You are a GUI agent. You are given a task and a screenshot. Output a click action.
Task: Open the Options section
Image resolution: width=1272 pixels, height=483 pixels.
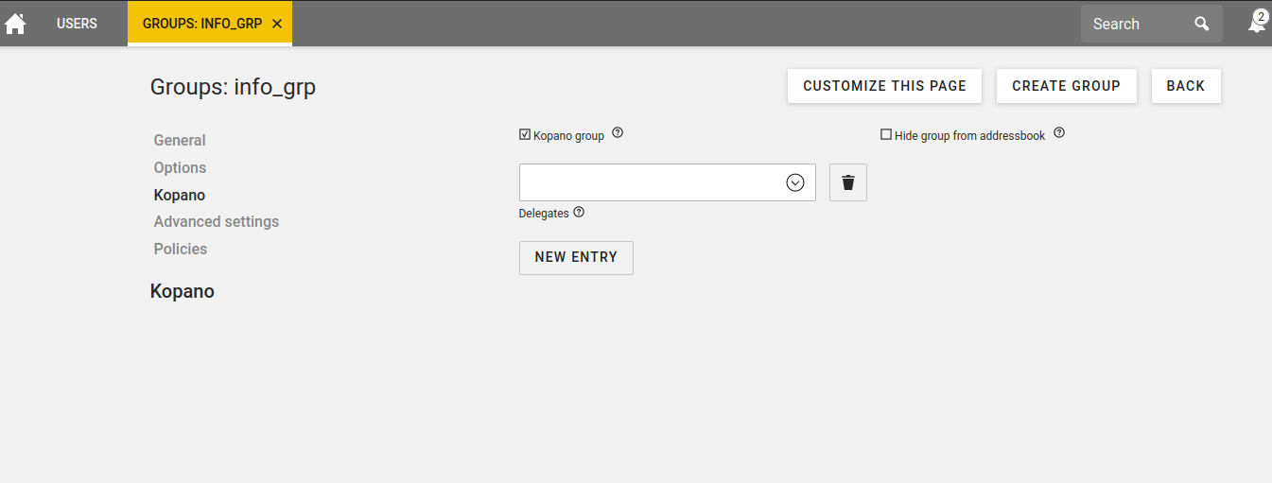click(x=180, y=167)
